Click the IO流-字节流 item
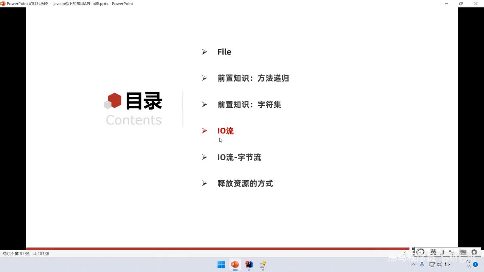This screenshot has width=484, height=272. [239, 157]
